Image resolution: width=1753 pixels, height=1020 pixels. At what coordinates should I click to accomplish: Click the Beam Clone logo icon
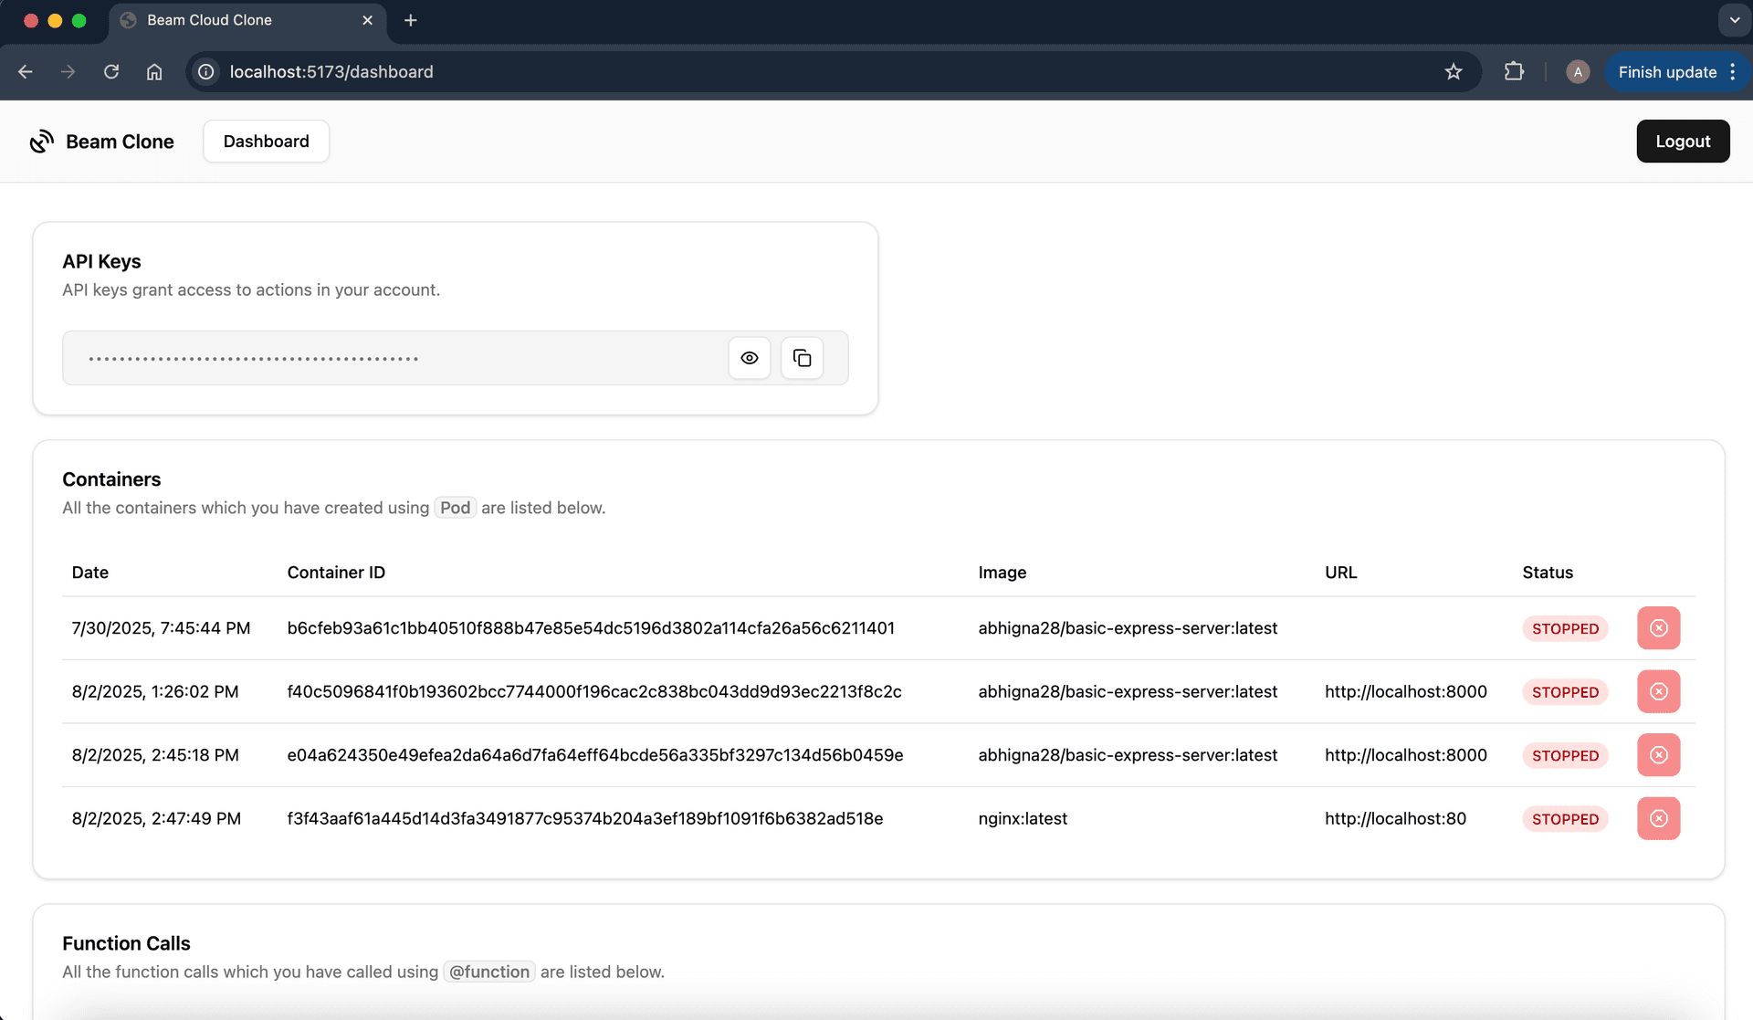pos(42,142)
